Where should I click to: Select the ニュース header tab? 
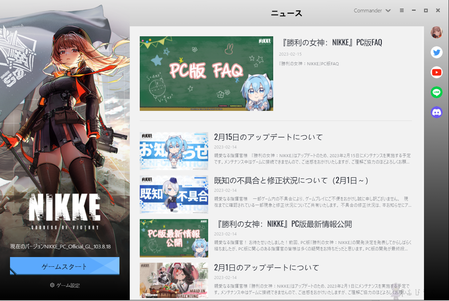286,13
